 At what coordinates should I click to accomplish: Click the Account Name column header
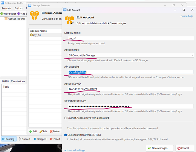[x=38, y=31]
